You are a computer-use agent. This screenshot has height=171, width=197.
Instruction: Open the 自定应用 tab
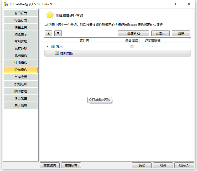point(21,77)
